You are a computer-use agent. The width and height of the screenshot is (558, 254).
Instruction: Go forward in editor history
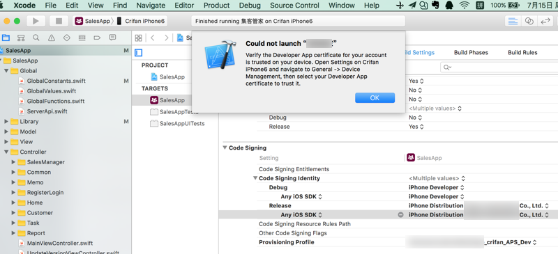[166, 38]
